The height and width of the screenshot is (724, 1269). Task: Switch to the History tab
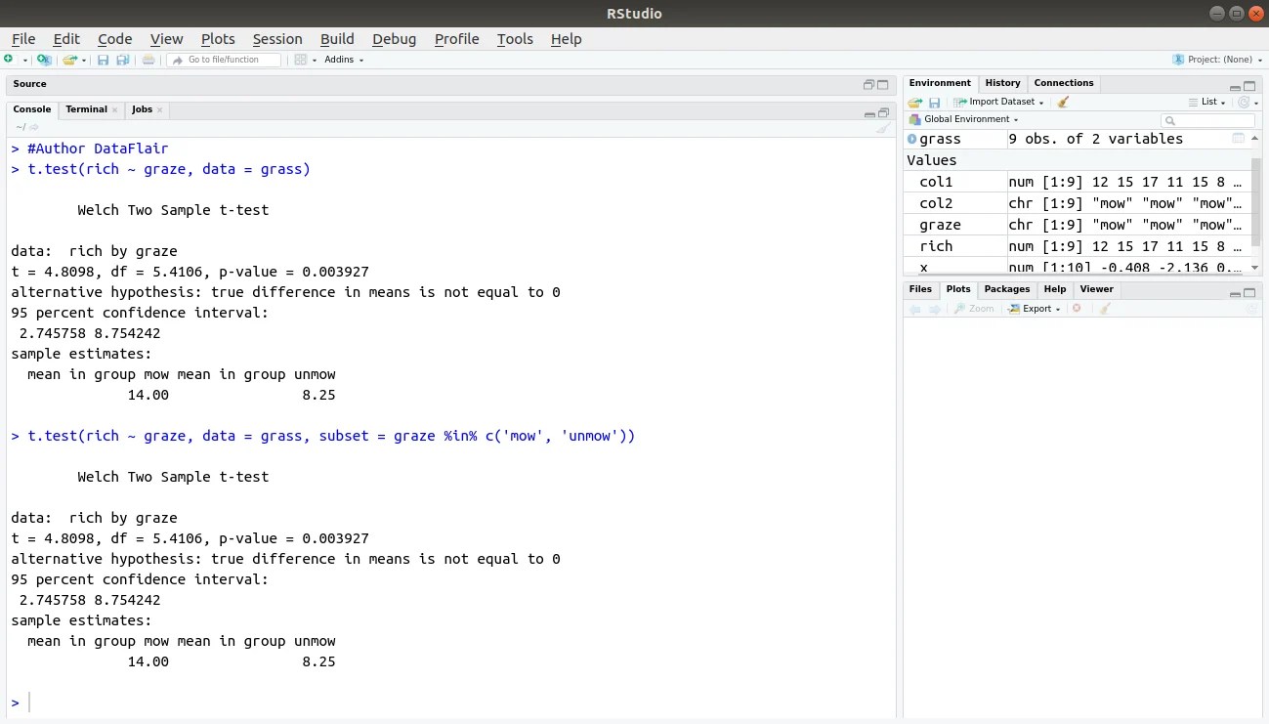[1002, 83]
